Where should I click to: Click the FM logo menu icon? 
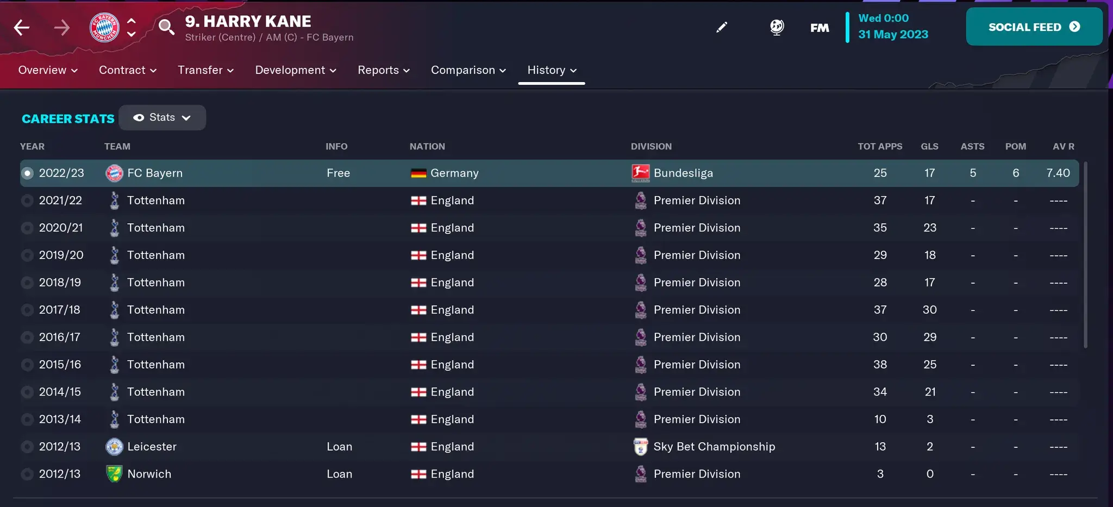tap(820, 28)
